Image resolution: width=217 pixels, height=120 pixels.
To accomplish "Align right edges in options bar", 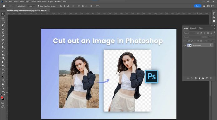I will [x=68, y=6].
